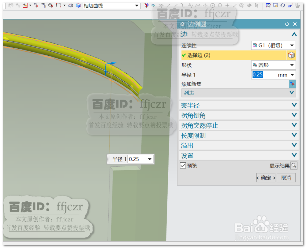Open the dialog settings gear icon
The width and height of the screenshot is (306, 248).
[x=182, y=24]
